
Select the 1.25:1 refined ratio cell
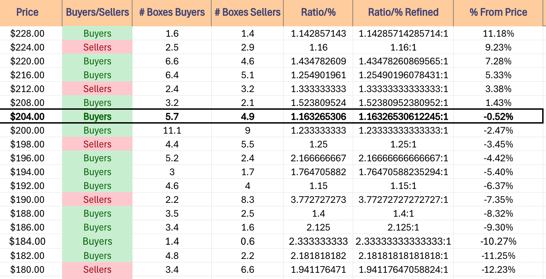(x=403, y=144)
